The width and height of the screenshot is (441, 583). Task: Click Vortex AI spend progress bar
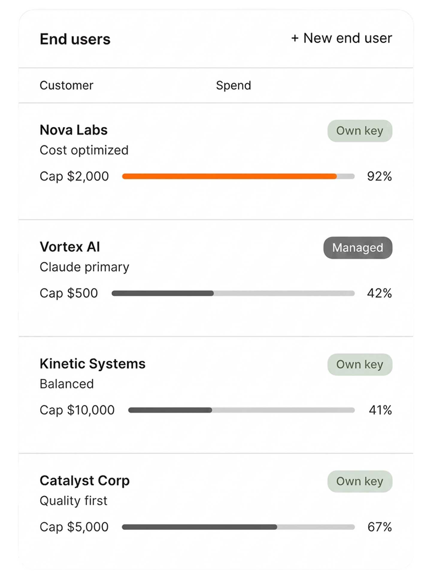[233, 293]
